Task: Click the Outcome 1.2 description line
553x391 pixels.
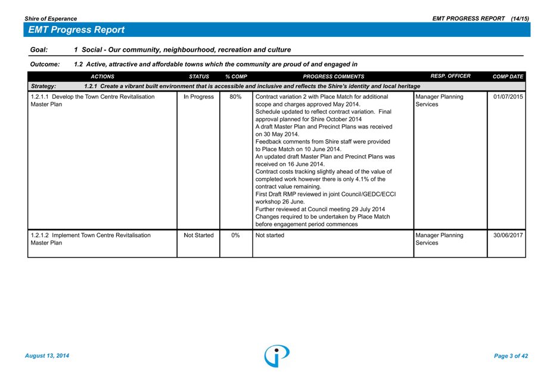Action: click(216, 64)
